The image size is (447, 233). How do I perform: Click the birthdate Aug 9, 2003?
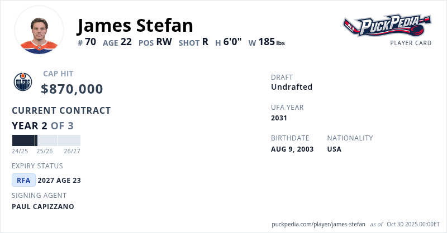coord(292,149)
